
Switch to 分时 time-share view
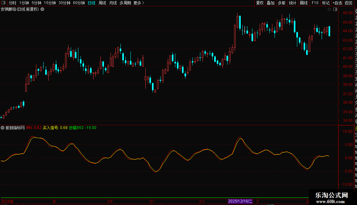(x=13, y=3)
